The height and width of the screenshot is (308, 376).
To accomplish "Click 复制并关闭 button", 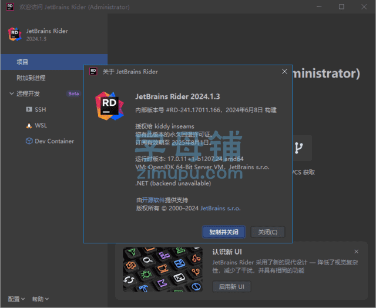I will click(x=224, y=232).
